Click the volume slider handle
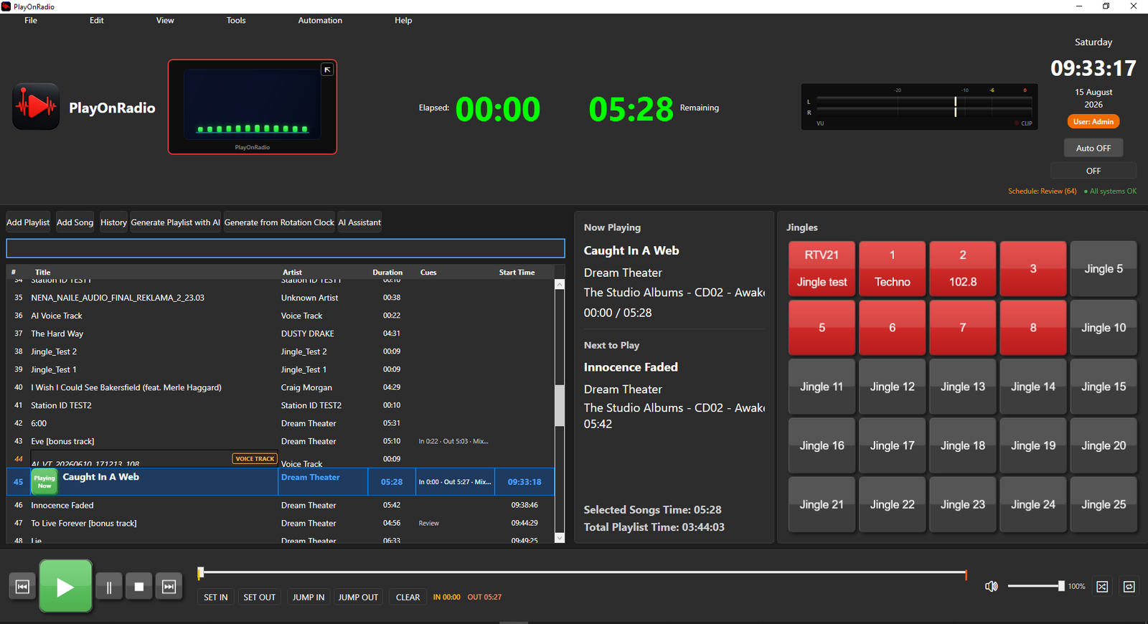This screenshot has height=624, width=1148. tap(1061, 586)
